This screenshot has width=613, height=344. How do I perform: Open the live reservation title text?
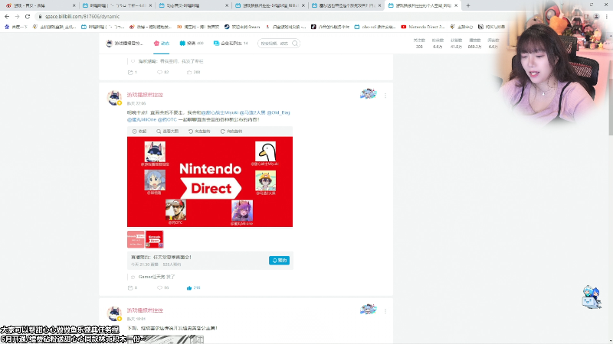point(161,258)
